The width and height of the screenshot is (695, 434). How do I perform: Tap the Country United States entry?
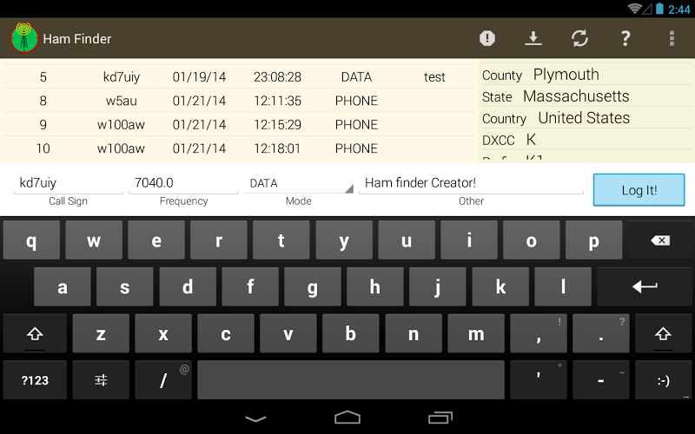(586, 118)
